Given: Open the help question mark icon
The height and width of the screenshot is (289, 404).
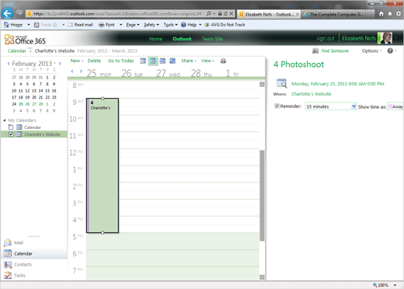Looking at the screenshot, I should pos(390,50).
